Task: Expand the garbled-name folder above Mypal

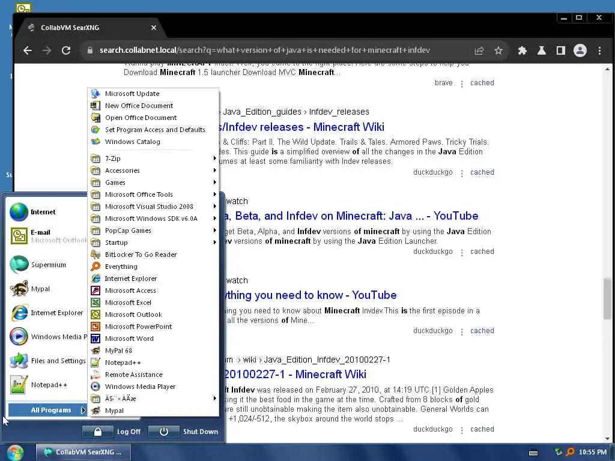Action: point(153,399)
